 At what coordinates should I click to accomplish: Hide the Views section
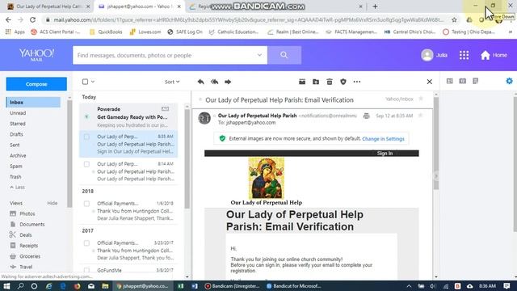[x=52, y=203]
